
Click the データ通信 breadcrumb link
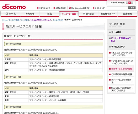pyautogui.click(x=25, y=20)
